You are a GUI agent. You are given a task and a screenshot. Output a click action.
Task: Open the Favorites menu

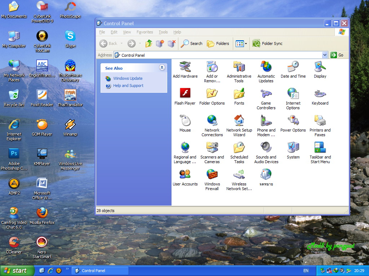pyautogui.click(x=145, y=32)
